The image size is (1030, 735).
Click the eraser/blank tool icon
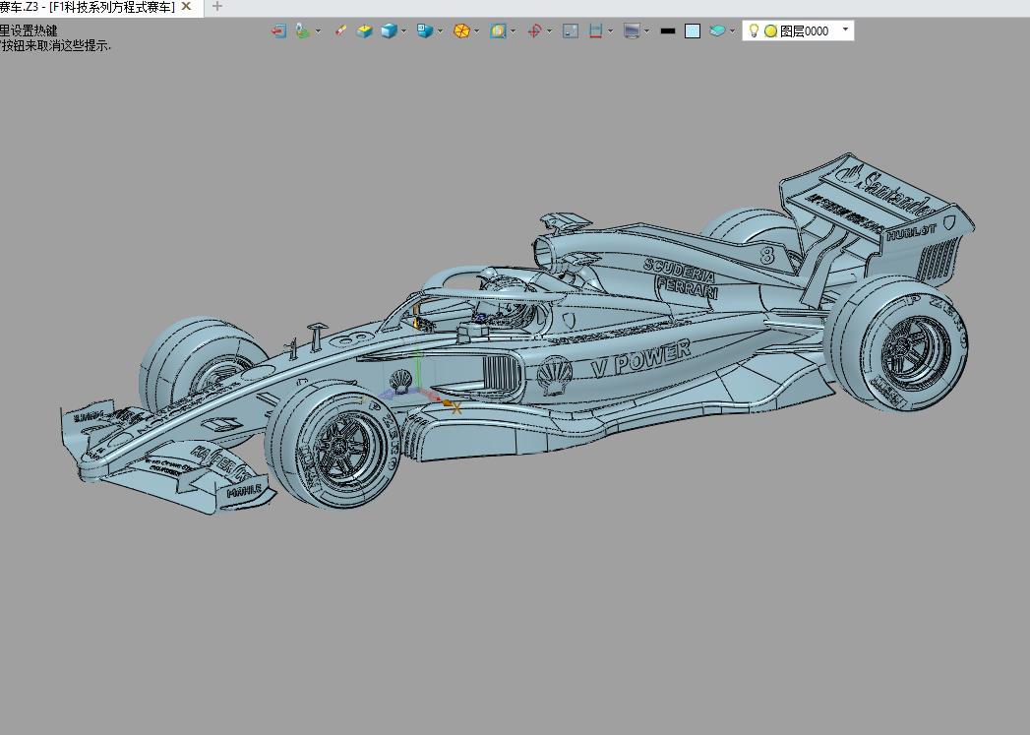pyautogui.click(x=340, y=31)
